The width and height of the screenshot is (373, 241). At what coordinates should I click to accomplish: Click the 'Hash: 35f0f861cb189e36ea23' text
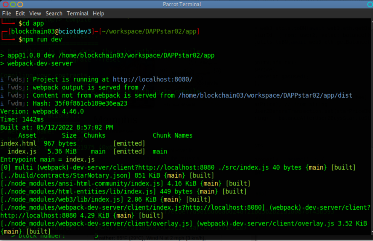(x=80, y=103)
